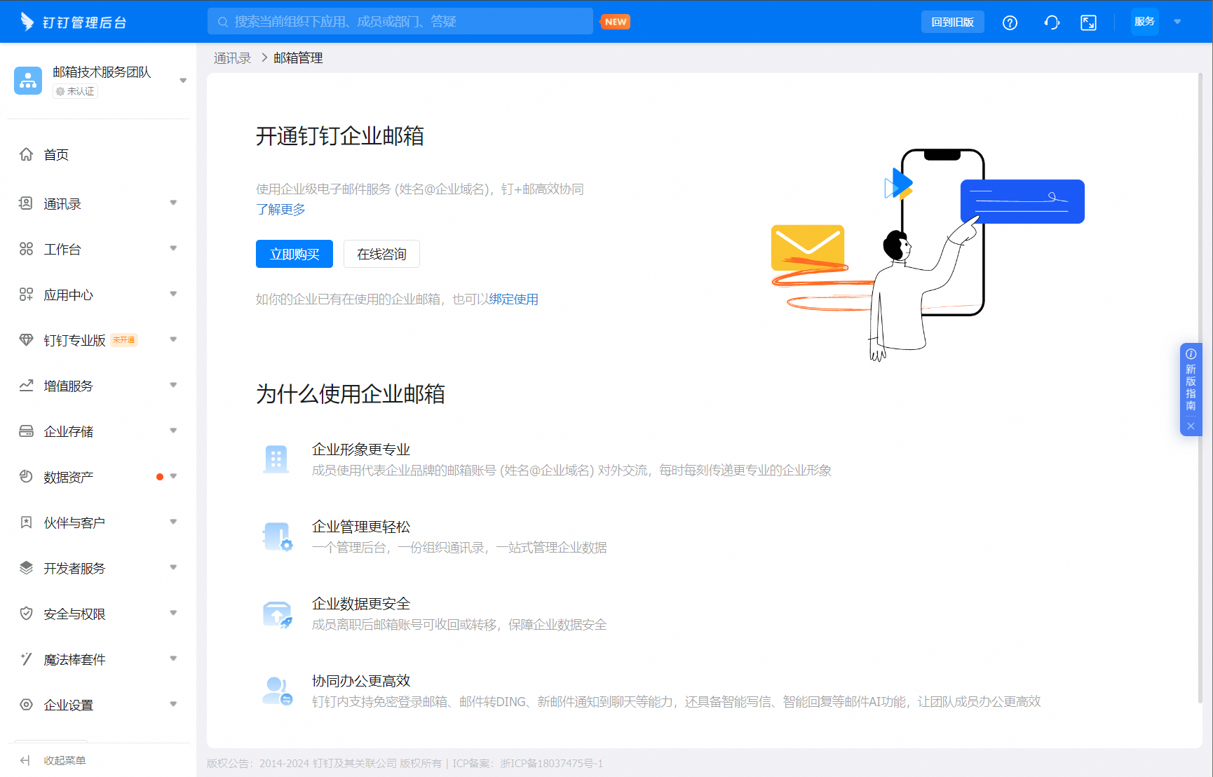The image size is (1213, 777).
Task: Open the 新版指南 side panel
Action: click(x=1191, y=381)
